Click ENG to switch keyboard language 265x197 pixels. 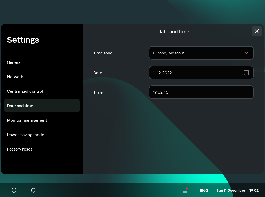point(204,190)
